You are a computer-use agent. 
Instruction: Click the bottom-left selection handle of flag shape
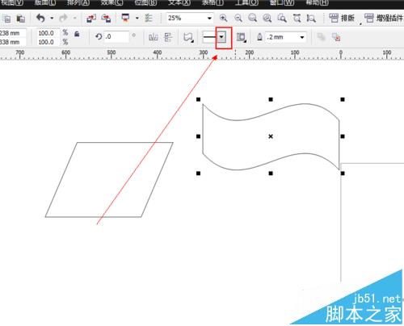[199, 173]
